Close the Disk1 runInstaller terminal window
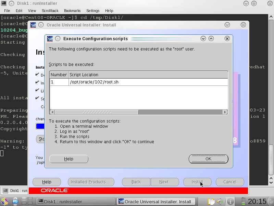This screenshot has width=274, height=206. point(270,3)
